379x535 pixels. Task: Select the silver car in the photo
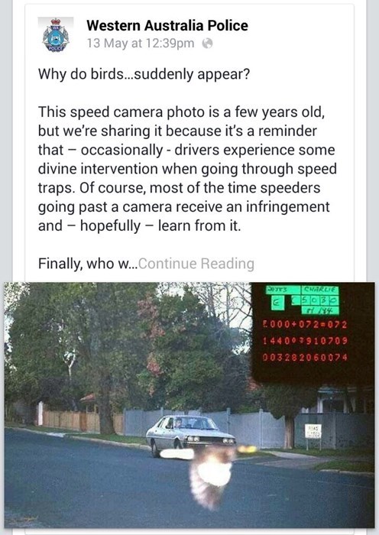click(191, 436)
